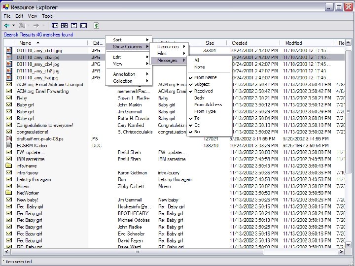
Task: Click image icon for 001110_amy_cb11.jpg
Action: click(9, 50)
